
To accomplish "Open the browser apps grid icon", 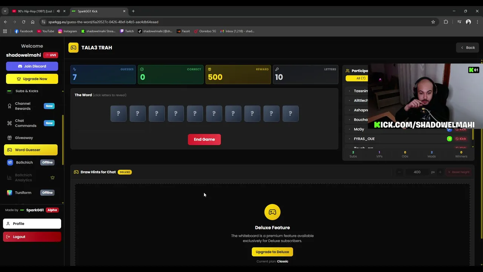I will point(5,31).
